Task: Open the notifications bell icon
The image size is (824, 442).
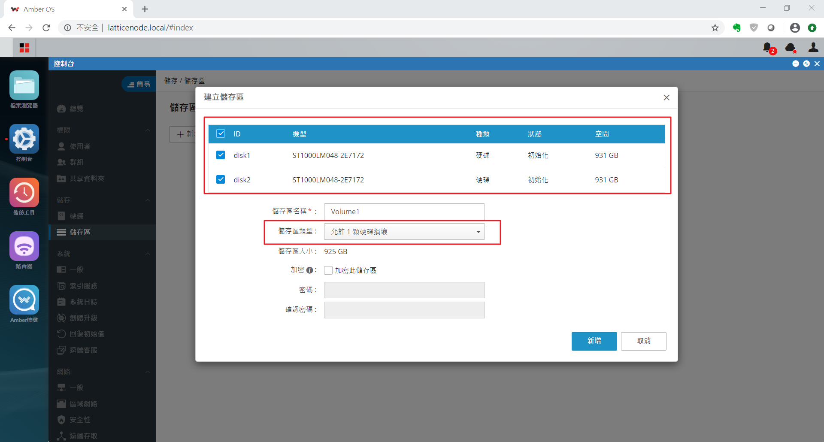Action: pos(767,48)
